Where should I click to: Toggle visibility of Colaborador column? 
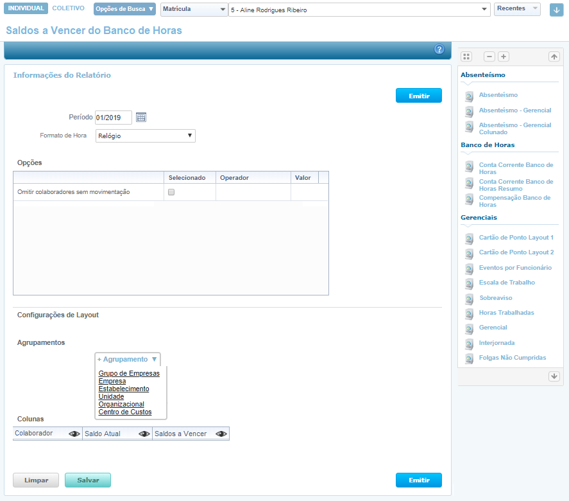(x=74, y=434)
